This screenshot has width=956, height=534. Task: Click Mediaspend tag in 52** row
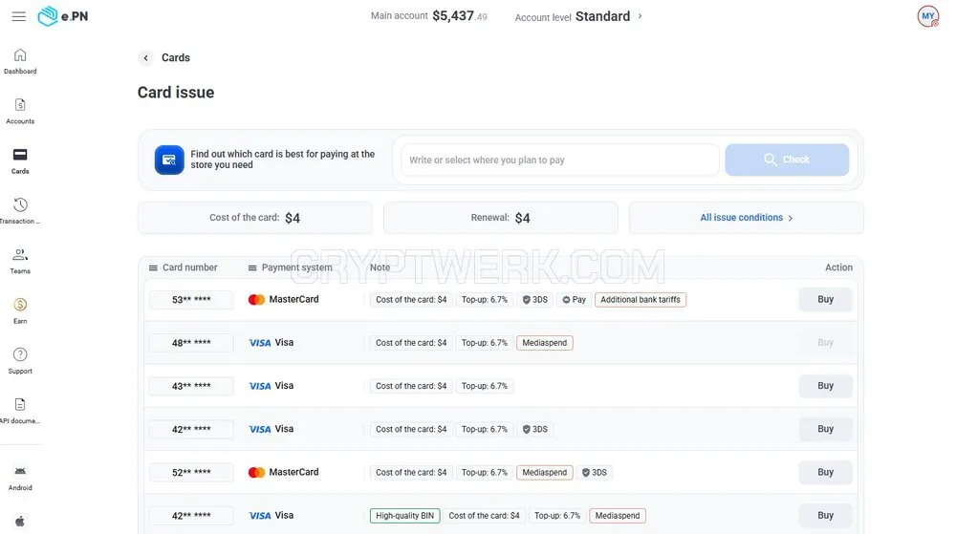point(545,473)
